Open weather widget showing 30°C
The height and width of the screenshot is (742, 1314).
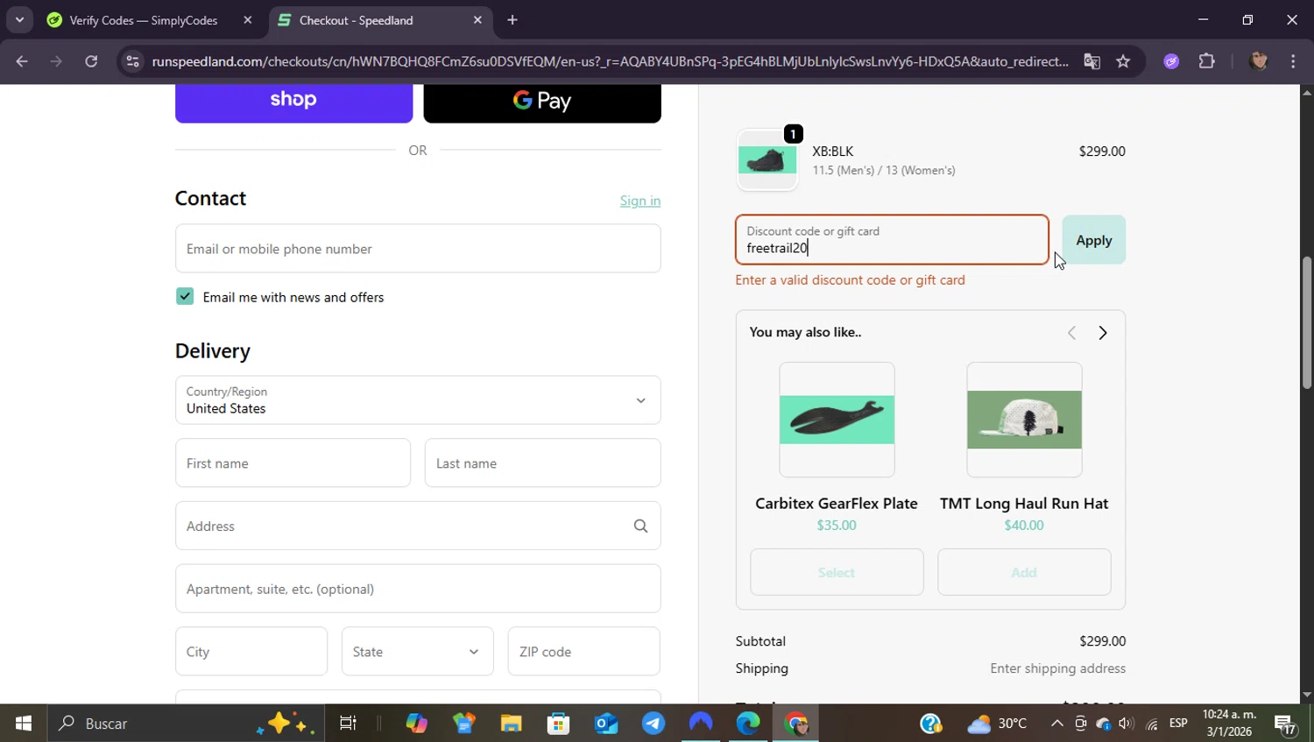pyautogui.click(x=997, y=724)
